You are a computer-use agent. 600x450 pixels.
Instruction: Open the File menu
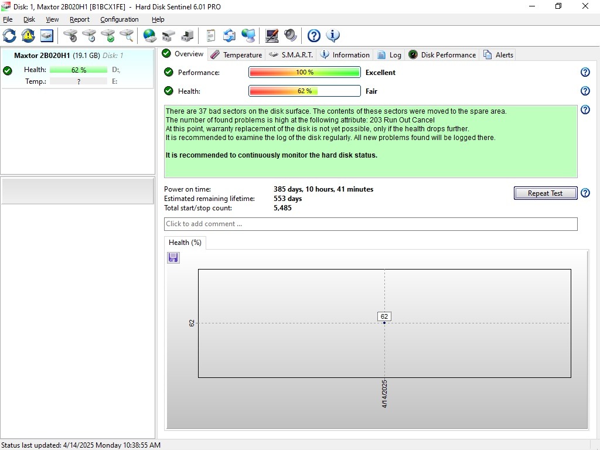click(x=8, y=19)
